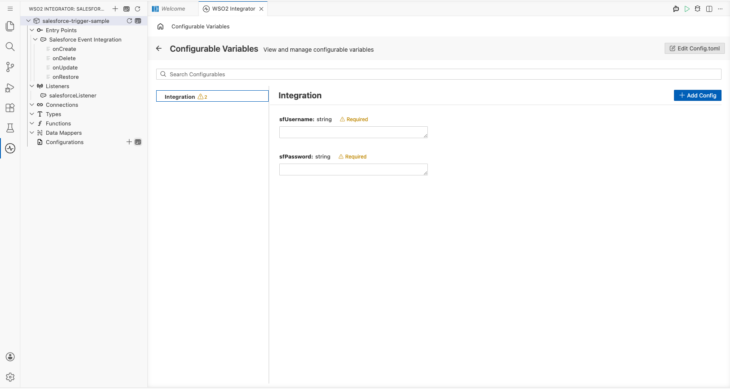730x389 pixels.
Task: Open the Search view in activity bar
Action: [x=10, y=47]
